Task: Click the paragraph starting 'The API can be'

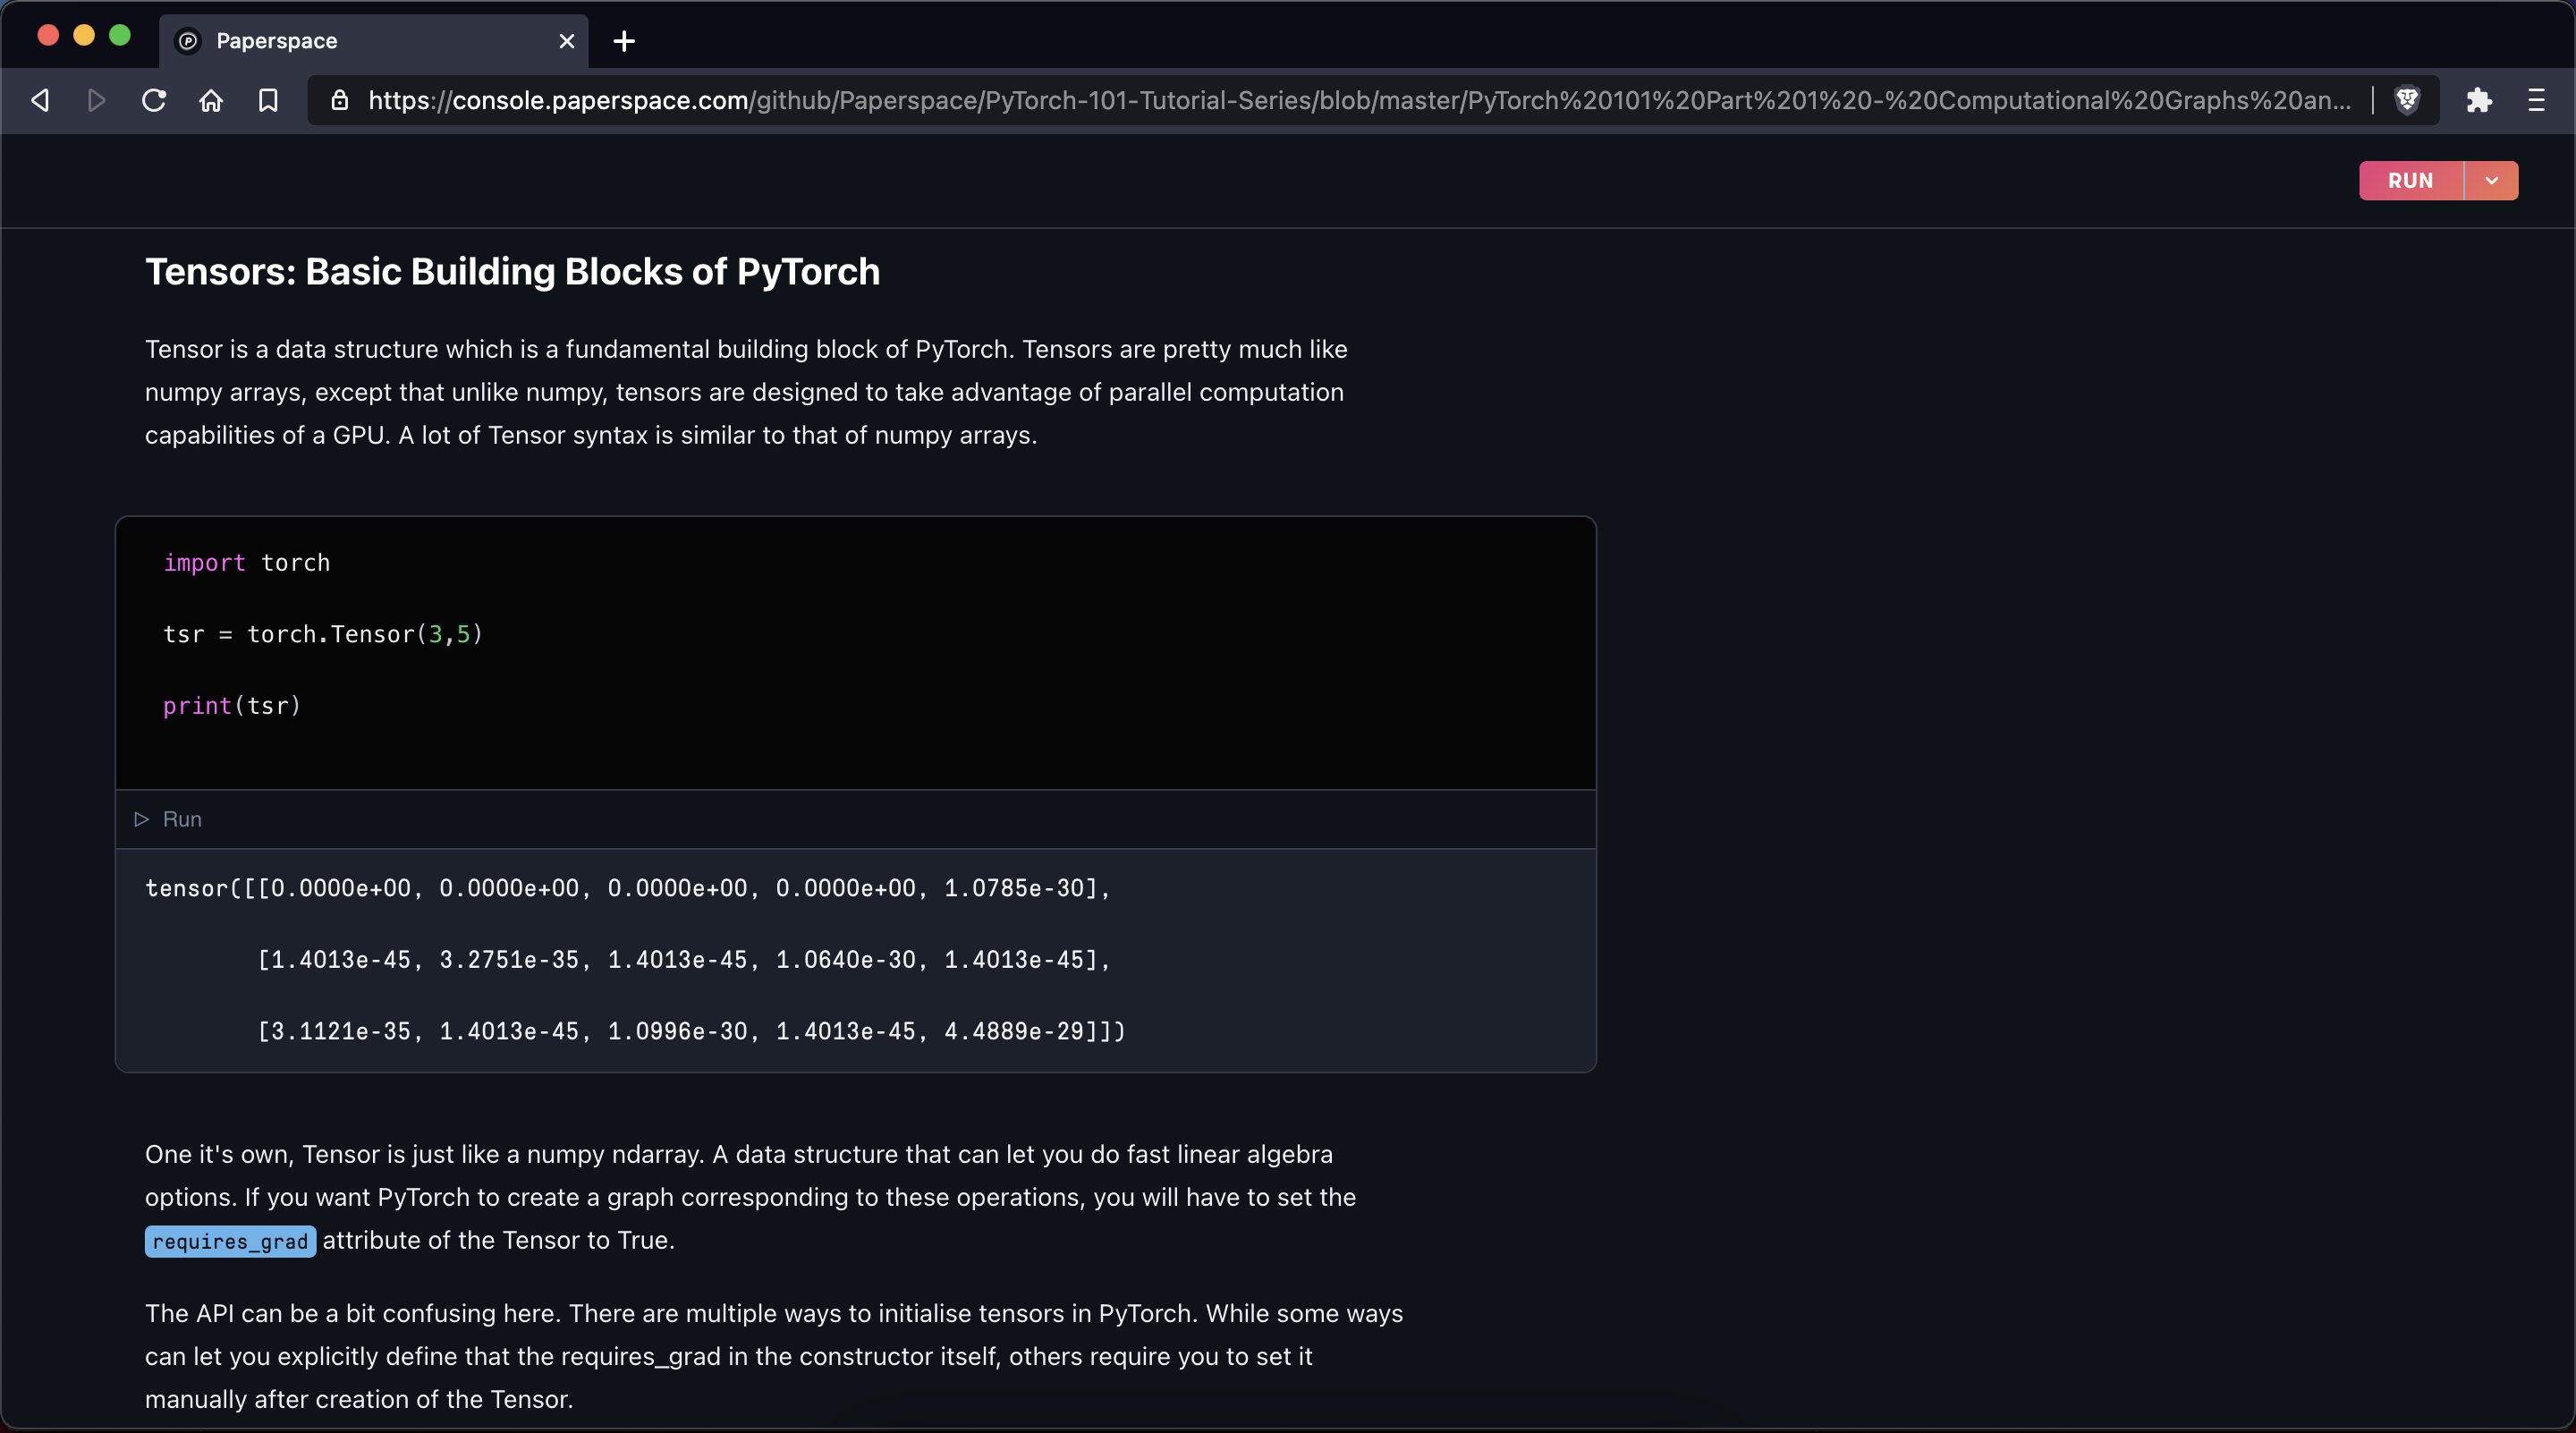Action: (774, 1356)
